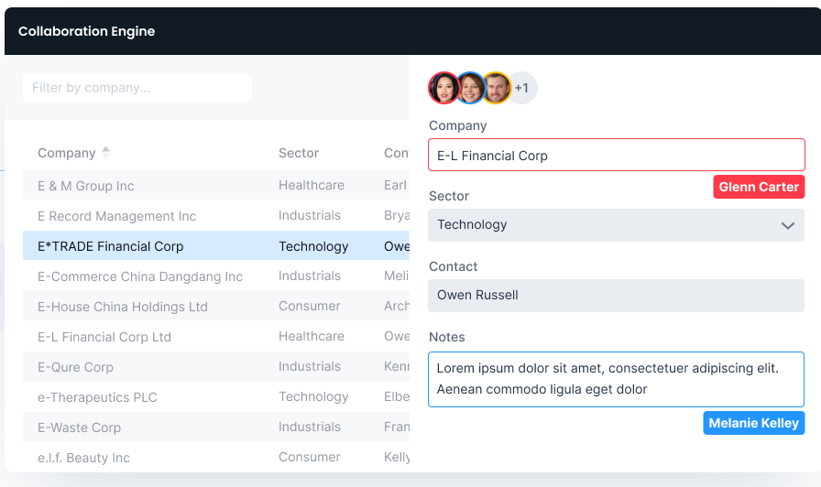This screenshot has width=821, height=487.
Task: Select the E-House China Holdings Ltd row
Action: pyautogui.click(x=122, y=307)
